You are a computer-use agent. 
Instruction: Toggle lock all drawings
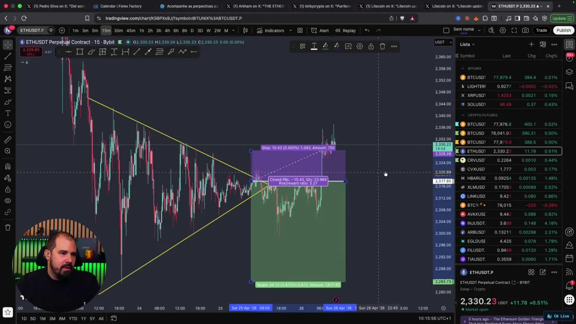[x=8, y=189]
